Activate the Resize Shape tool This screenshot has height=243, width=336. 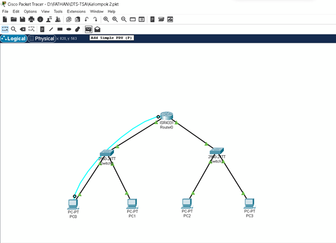[x=31, y=29]
